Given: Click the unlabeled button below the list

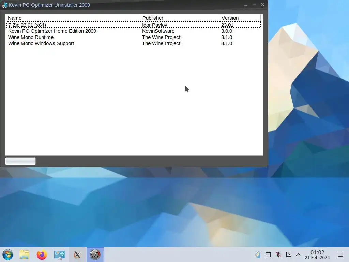Looking at the screenshot, I should pos(20,161).
